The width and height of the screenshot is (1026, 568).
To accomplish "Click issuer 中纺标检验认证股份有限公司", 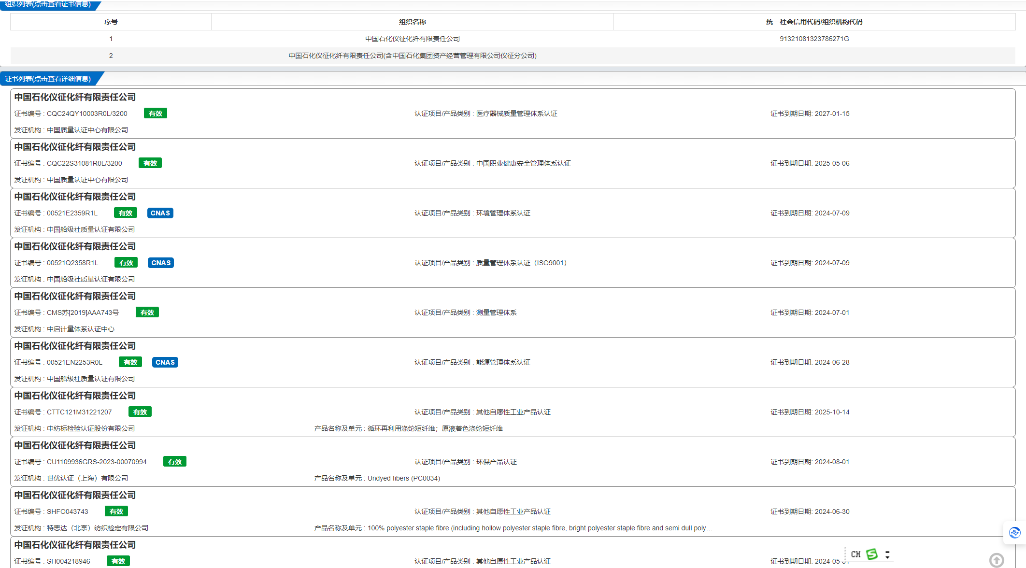I will (x=91, y=428).
